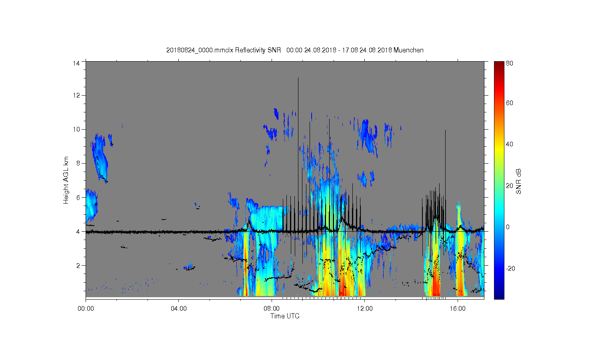Click the dark red top of colorbar

499,65
